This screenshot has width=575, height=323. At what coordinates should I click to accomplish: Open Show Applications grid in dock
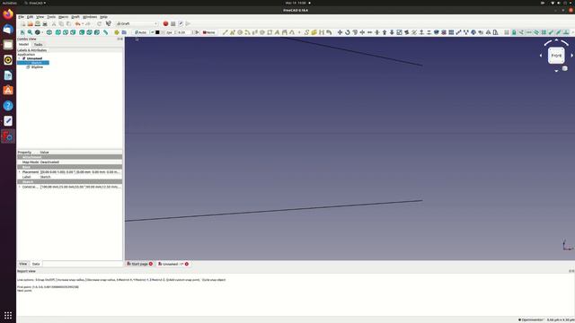8,315
